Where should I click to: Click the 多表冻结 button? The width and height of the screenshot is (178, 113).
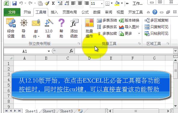tap(107, 20)
